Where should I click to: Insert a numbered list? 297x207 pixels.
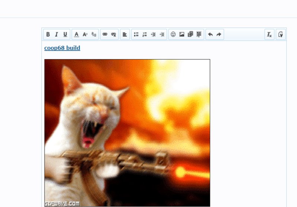pos(145,35)
